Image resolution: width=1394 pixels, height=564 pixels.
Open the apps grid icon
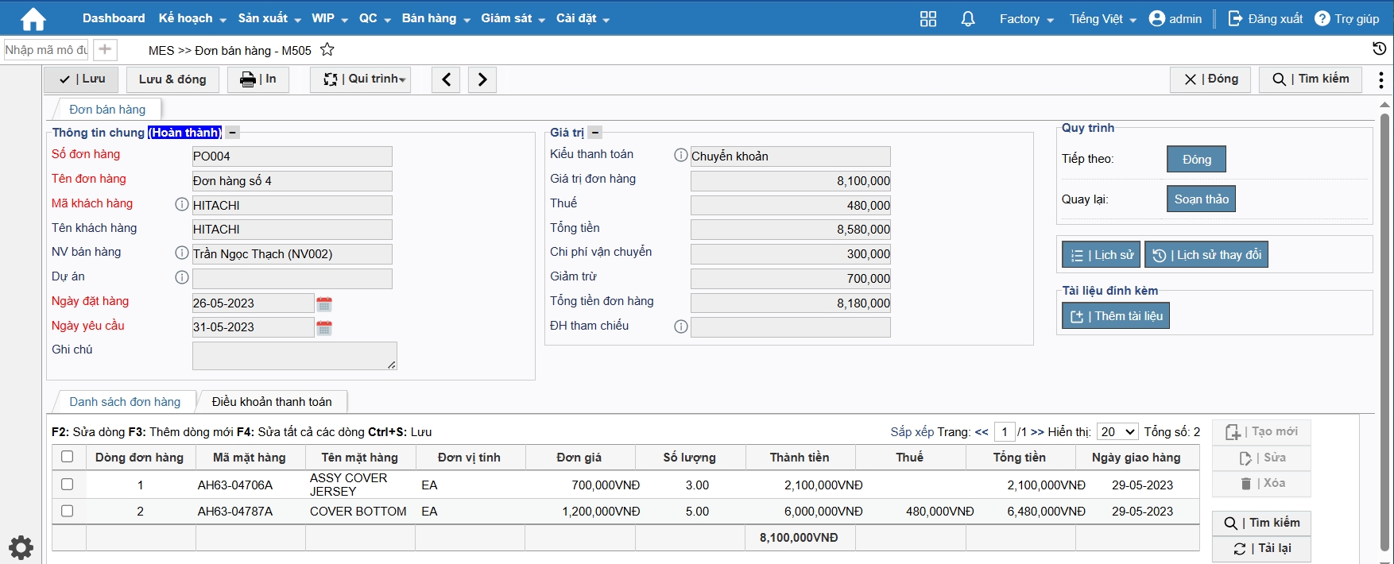(x=927, y=19)
